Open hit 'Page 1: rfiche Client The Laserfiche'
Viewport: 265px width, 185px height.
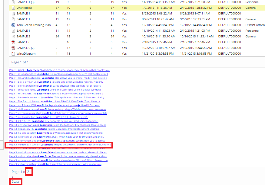(x=56, y=94)
